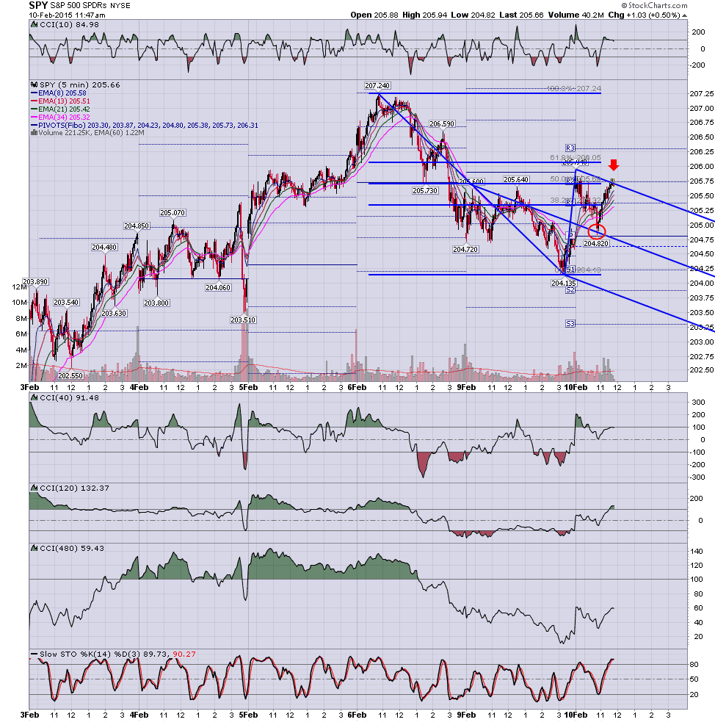Click the icon beside the CCI(480) label
Viewport: 715px width, 725px height.
[x=34, y=548]
